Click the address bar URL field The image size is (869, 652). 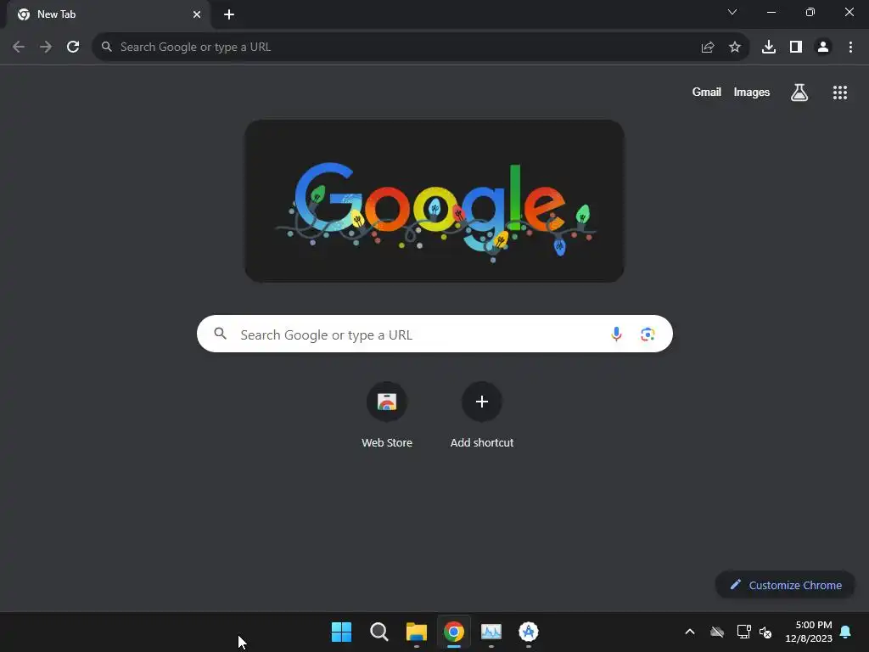pyautogui.click(x=421, y=48)
